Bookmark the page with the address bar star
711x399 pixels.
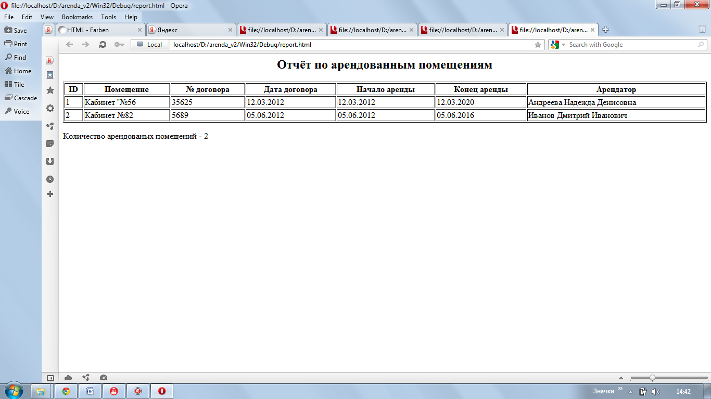538,45
